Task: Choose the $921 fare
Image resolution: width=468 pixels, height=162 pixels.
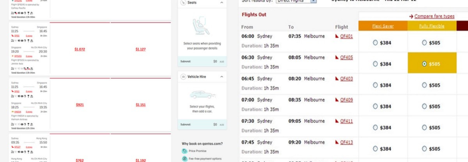Action: (80, 105)
